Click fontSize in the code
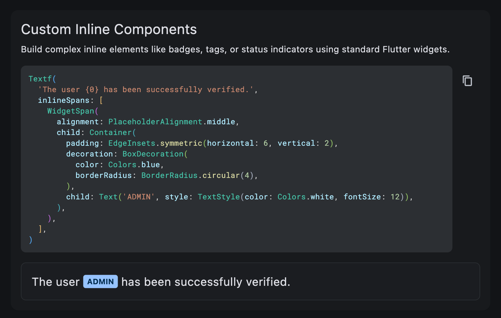 362,197
